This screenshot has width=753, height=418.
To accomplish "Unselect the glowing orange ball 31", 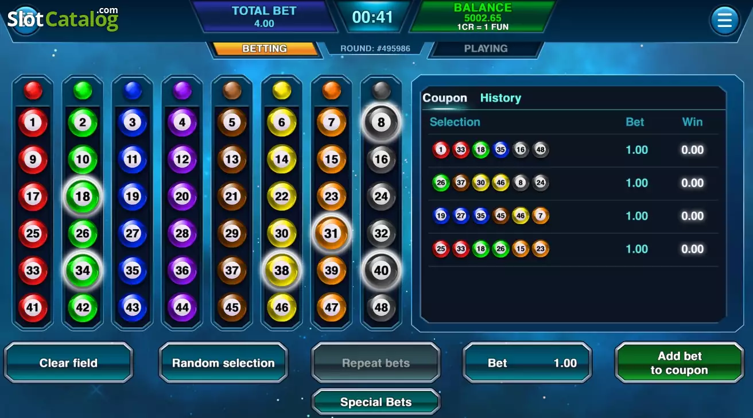I will pos(331,234).
